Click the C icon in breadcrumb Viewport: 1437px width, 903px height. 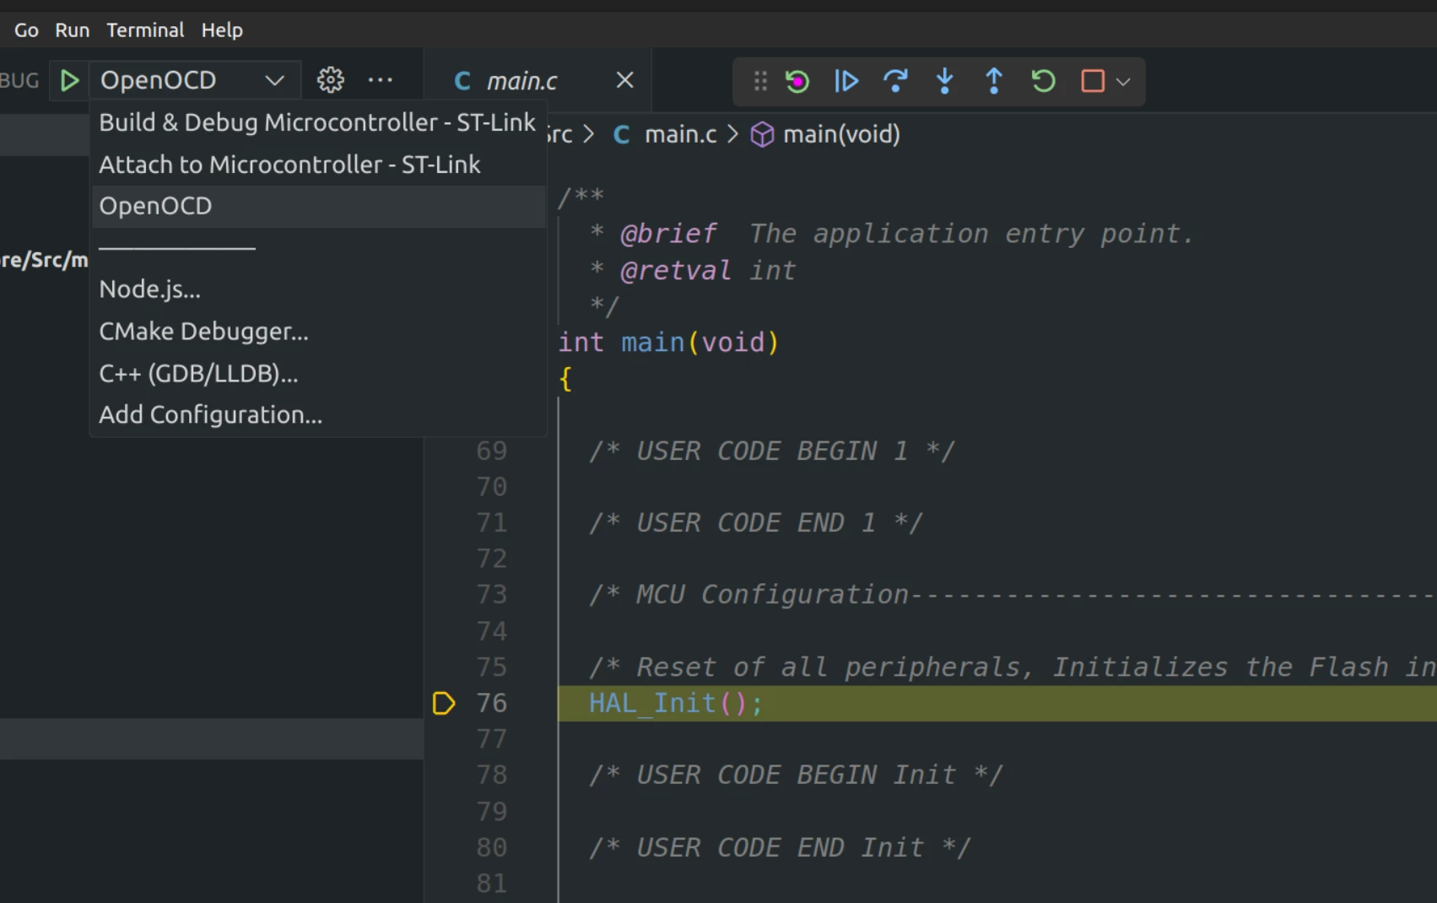pos(621,135)
